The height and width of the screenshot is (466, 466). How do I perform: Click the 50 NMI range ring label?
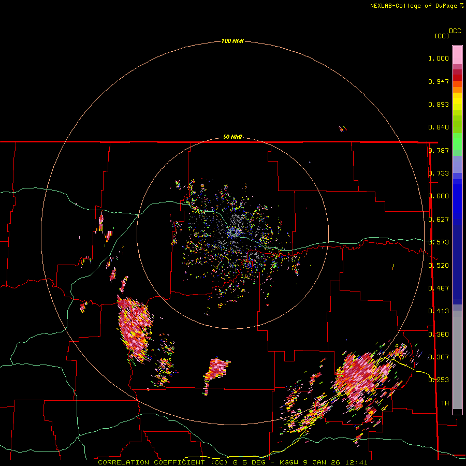point(232,137)
